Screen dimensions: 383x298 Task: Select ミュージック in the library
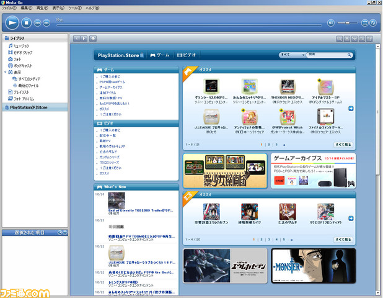pos(19,46)
